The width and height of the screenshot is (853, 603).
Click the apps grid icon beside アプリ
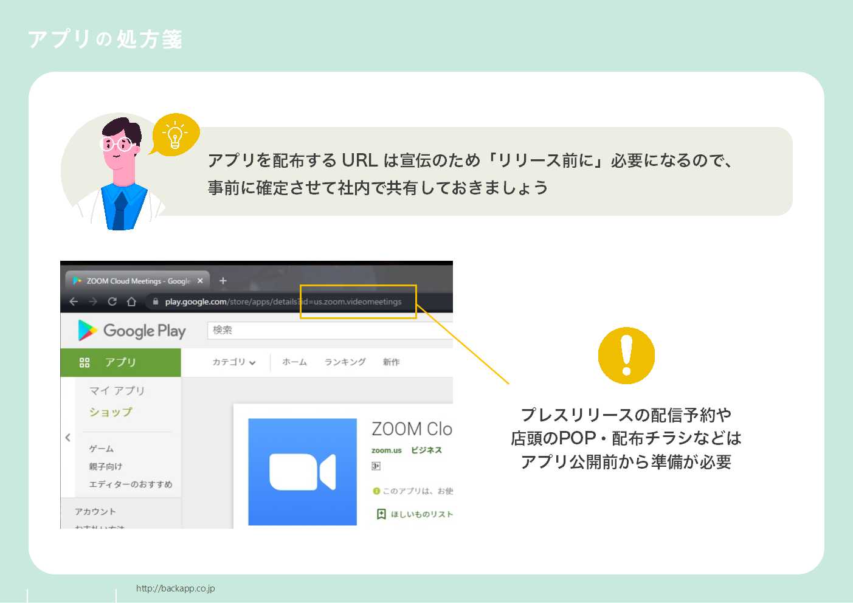pos(85,362)
